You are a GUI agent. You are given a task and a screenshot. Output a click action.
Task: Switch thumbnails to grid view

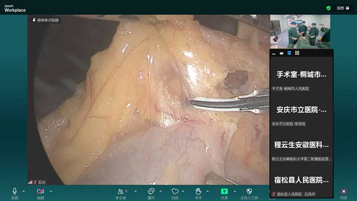coord(297,53)
